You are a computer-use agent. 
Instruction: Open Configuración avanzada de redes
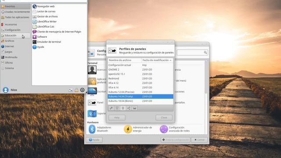(x=175, y=129)
